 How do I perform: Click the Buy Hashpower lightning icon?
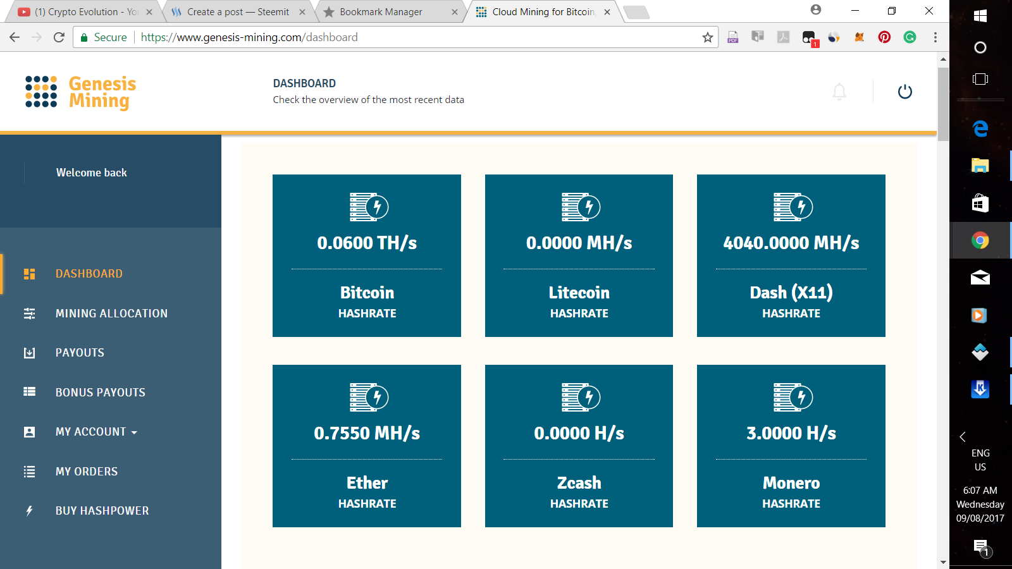point(29,511)
